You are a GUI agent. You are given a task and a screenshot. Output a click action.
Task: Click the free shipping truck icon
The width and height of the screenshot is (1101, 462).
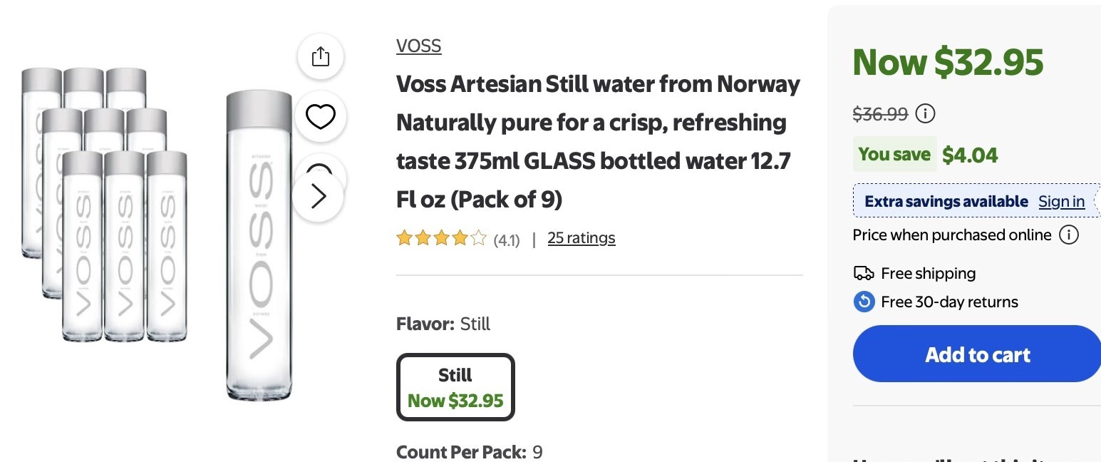point(864,273)
